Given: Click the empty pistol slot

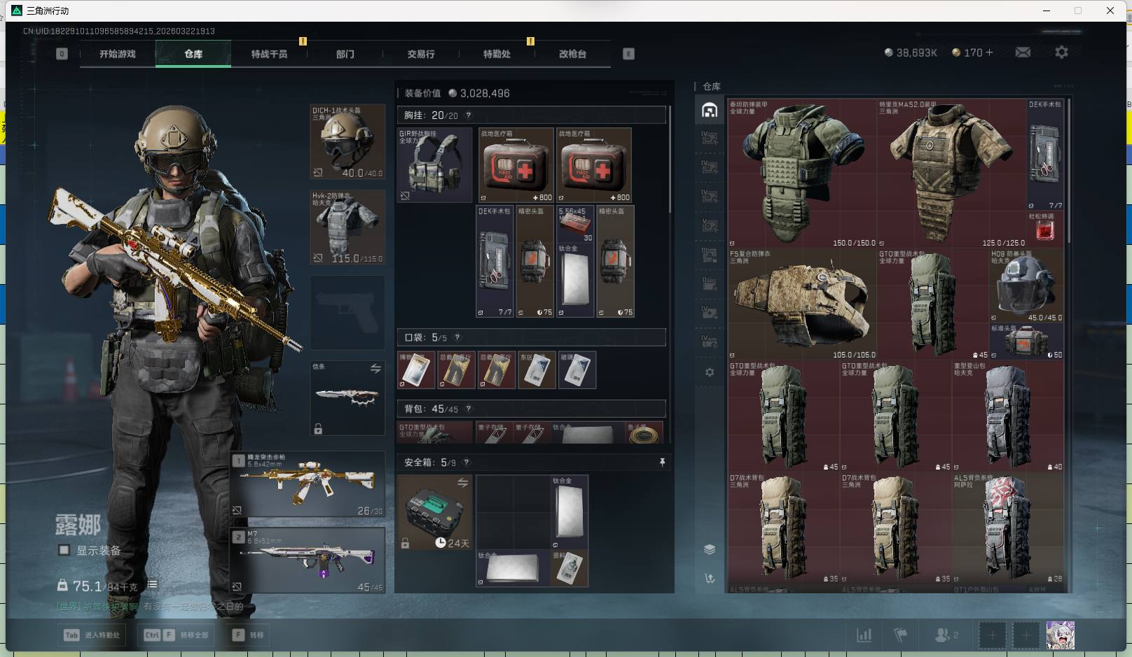Looking at the screenshot, I should click(347, 313).
